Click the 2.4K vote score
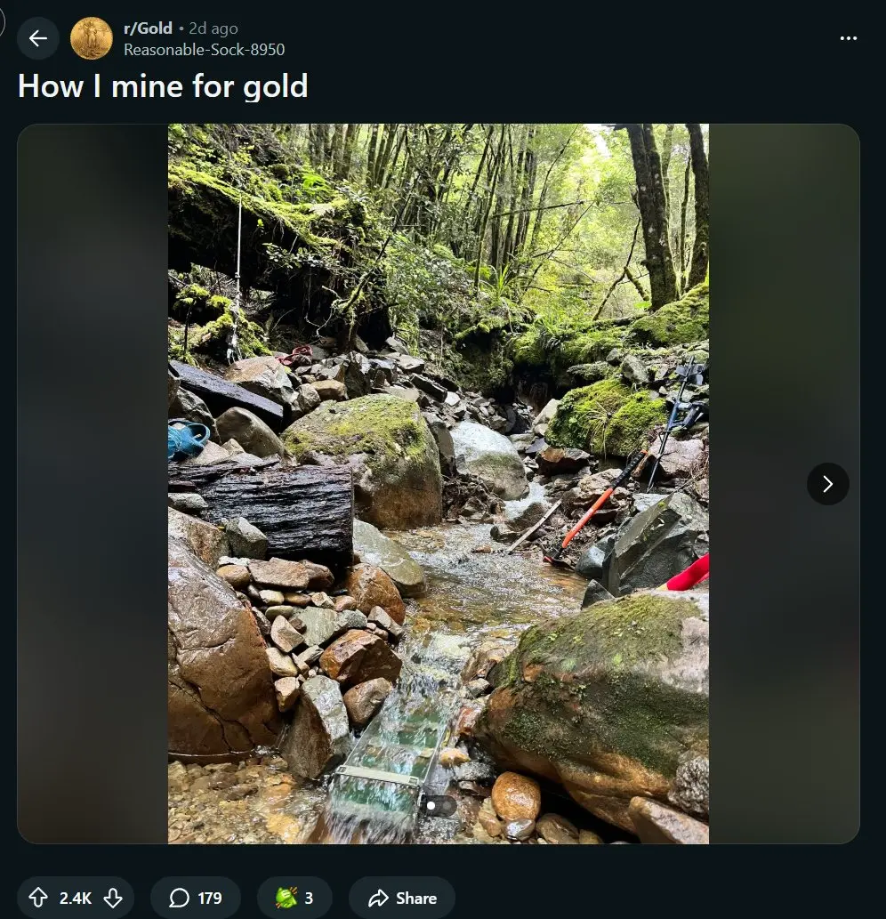The width and height of the screenshot is (886, 919). point(76,898)
